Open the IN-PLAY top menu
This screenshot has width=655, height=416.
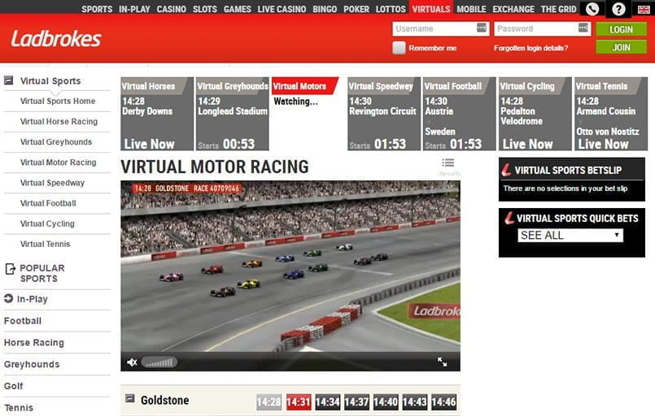(134, 9)
